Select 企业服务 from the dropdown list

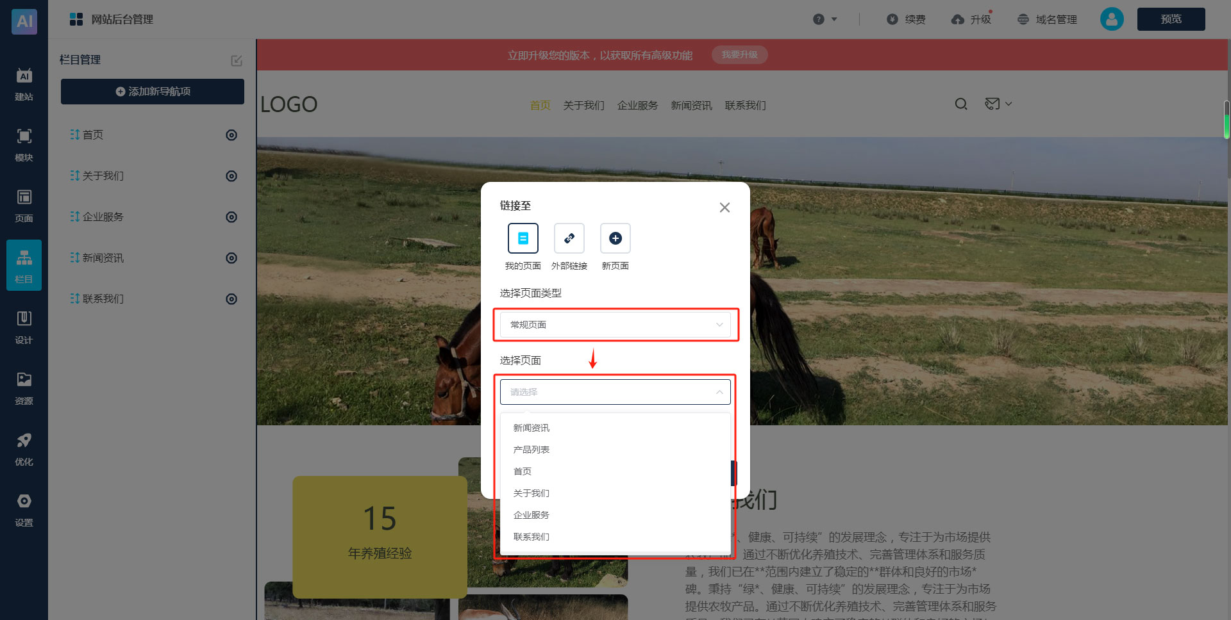615,515
